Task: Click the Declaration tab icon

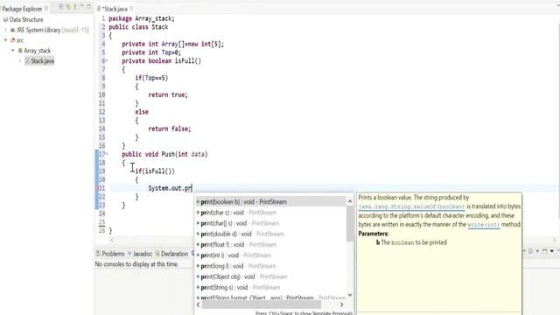Action: pyautogui.click(x=157, y=254)
